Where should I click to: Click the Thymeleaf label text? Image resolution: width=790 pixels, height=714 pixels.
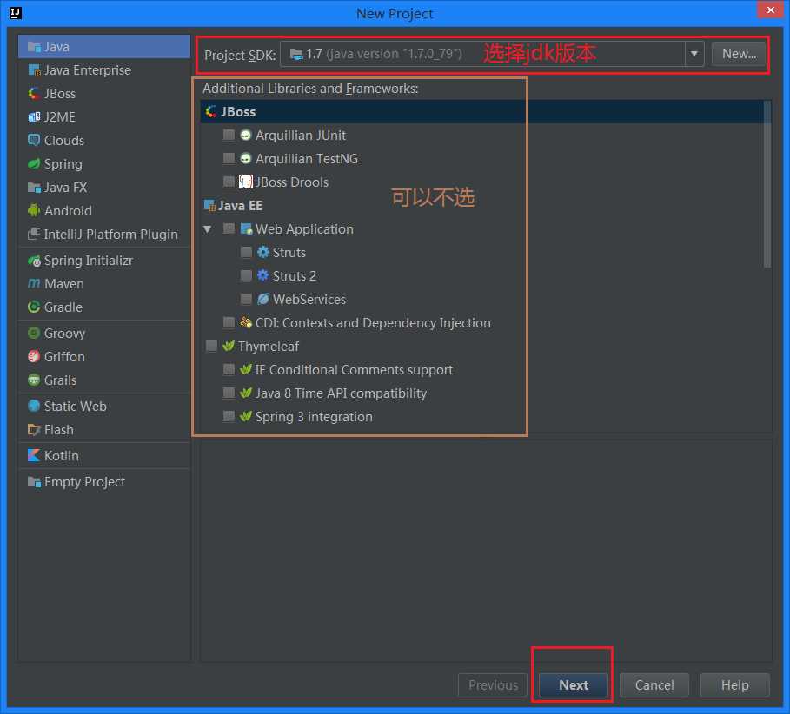[268, 347]
